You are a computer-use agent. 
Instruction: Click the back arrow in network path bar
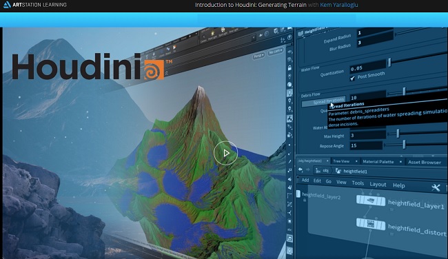point(301,170)
